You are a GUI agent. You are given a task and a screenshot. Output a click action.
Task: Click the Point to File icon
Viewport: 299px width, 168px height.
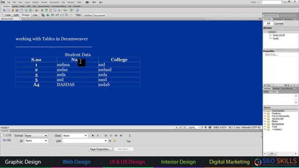(x=110, y=141)
